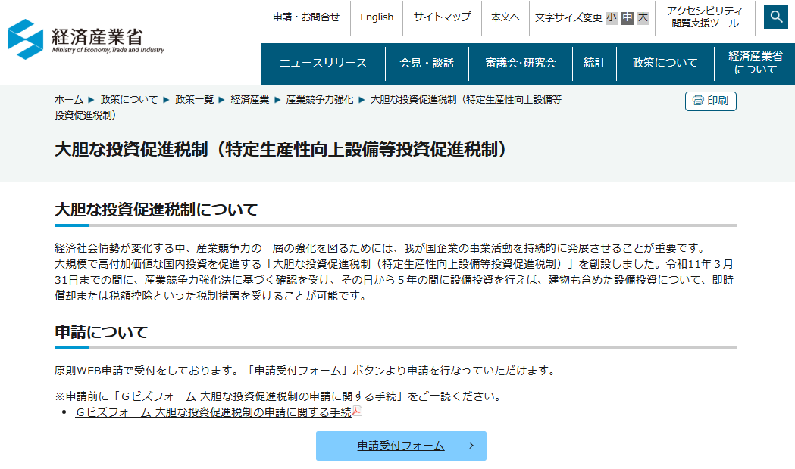
Task: Click the text 原則WEB申請で受付をしております
Action: pos(146,371)
